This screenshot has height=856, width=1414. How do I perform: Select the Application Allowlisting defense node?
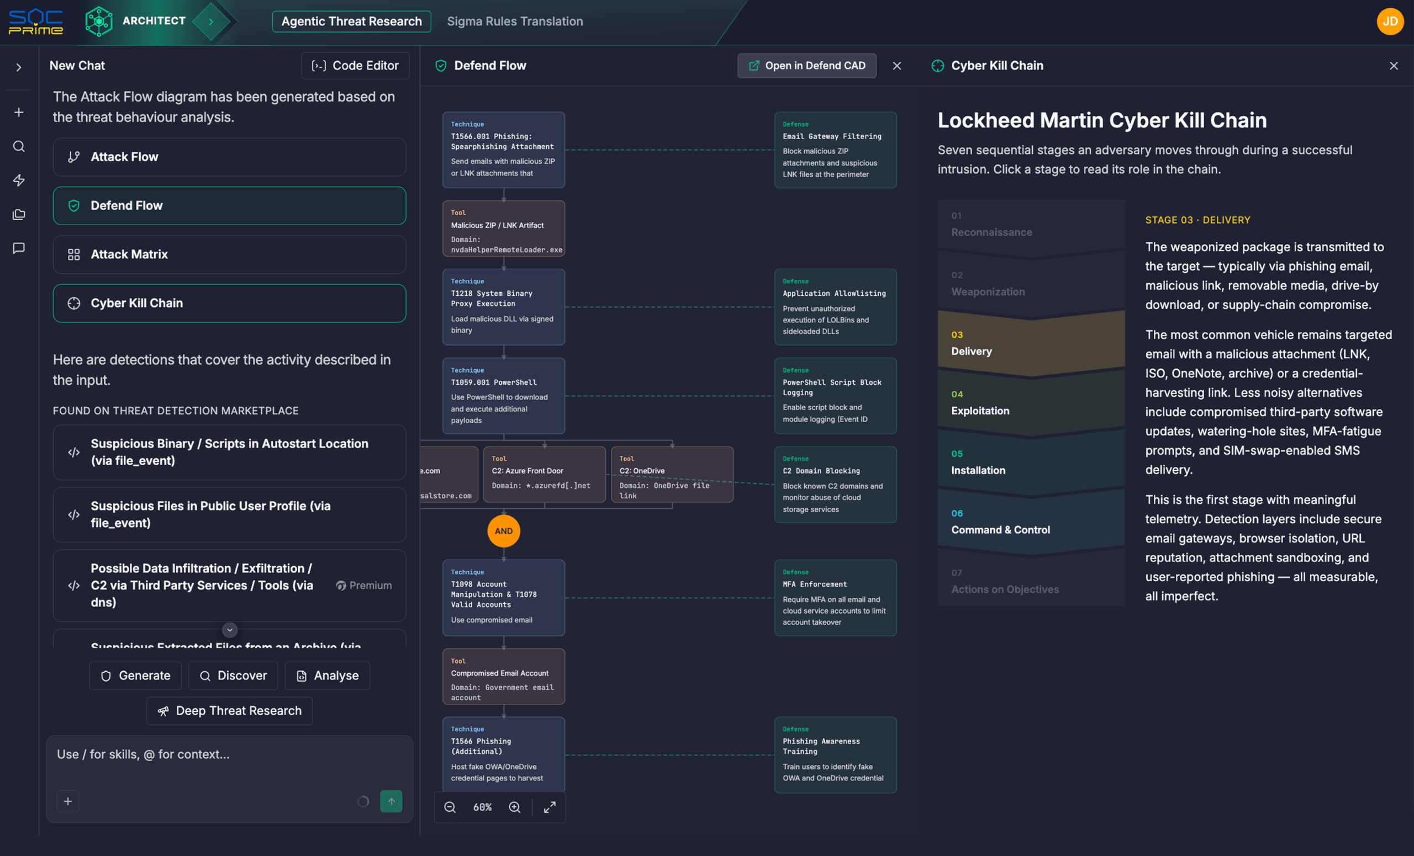pyautogui.click(x=836, y=307)
